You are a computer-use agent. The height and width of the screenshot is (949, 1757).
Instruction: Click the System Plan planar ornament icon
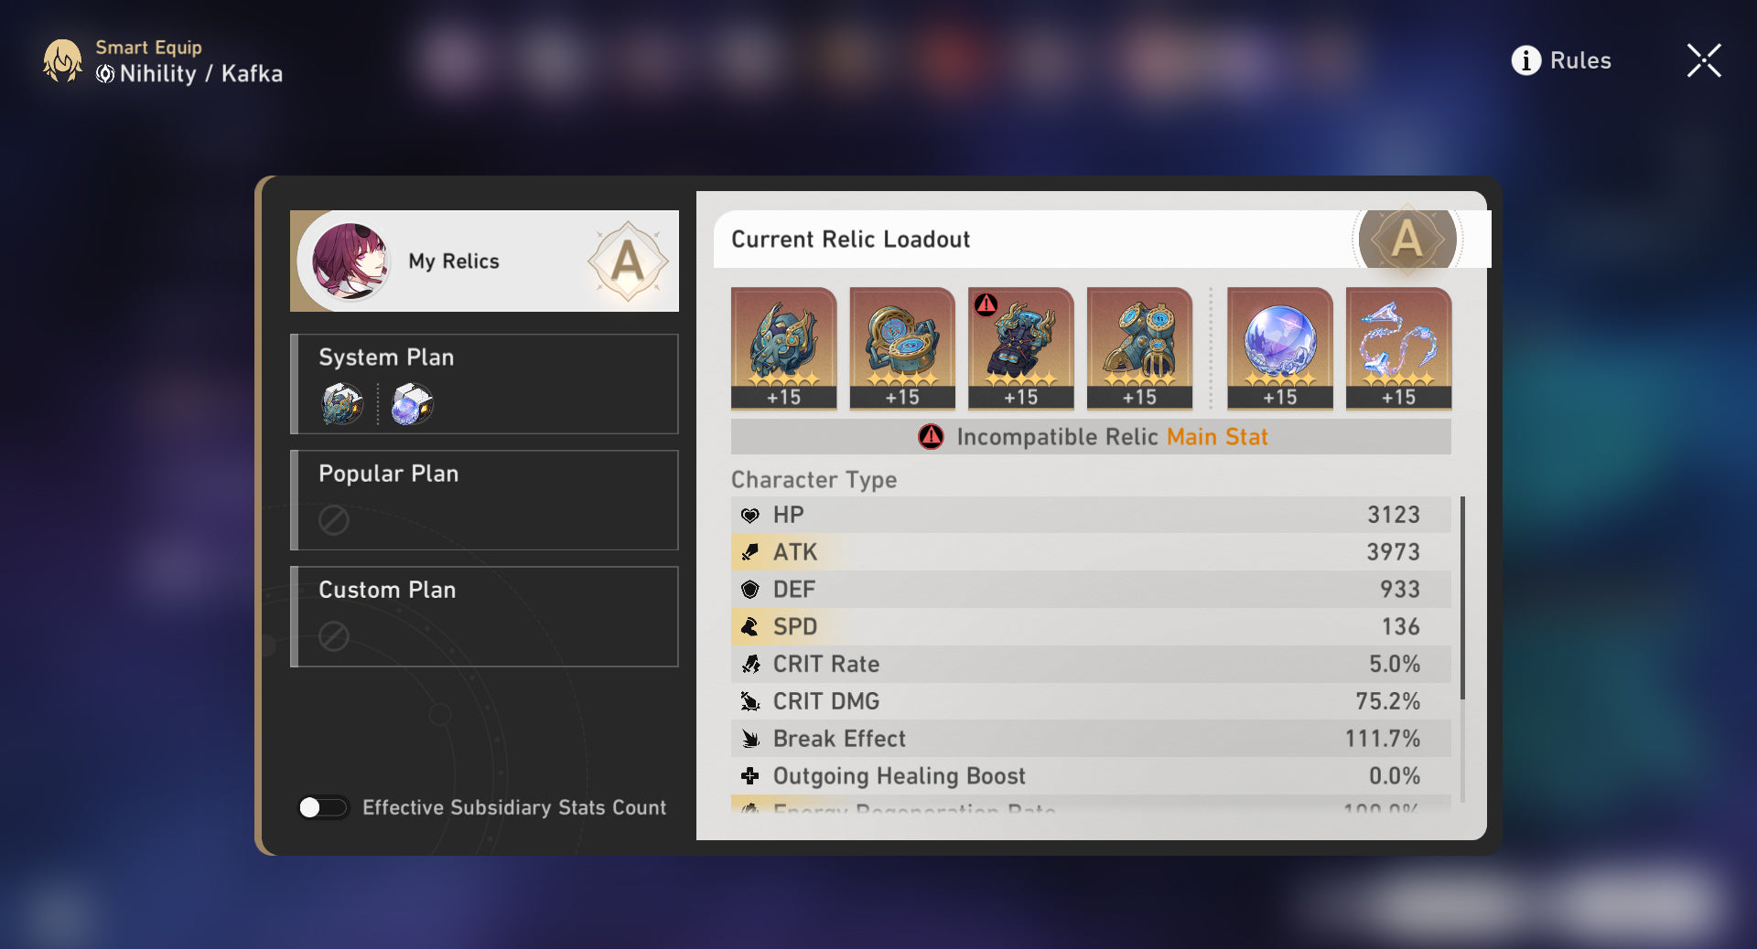click(412, 404)
